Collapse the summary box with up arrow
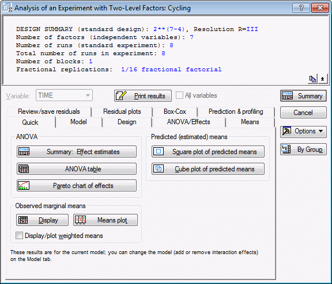332x284 pixels. tap(322, 79)
